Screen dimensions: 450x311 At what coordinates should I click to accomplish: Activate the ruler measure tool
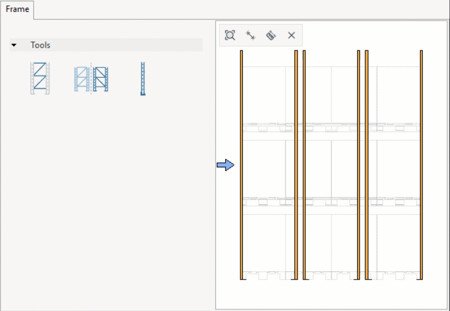[271, 36]
